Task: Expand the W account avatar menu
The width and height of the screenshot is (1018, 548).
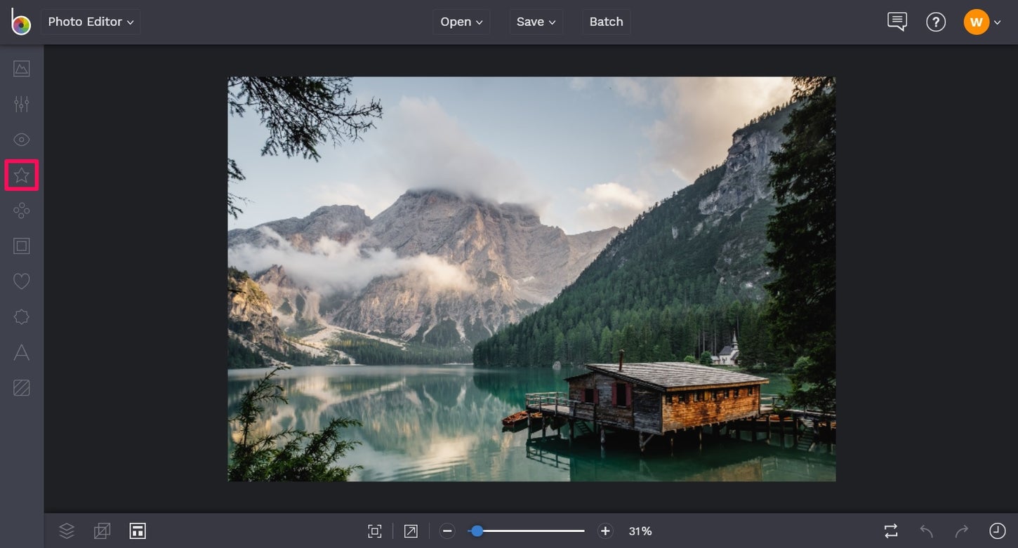Action: (x=982, y=21)
